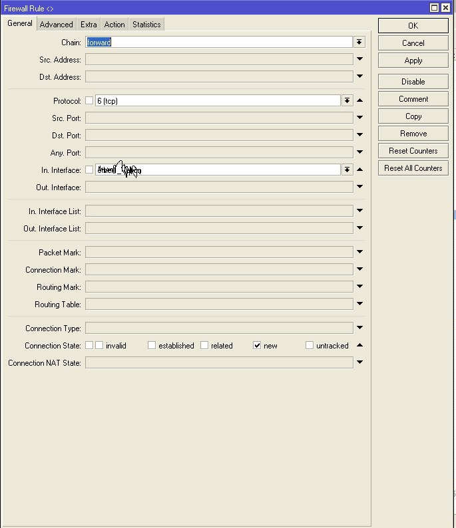Close the Firewall Rule window
The height and width of the screenshot is (528, 456).
tap(445, 7)
